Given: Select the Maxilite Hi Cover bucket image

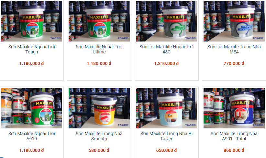Looking at the screenshot, I should (x=167, y=108).
